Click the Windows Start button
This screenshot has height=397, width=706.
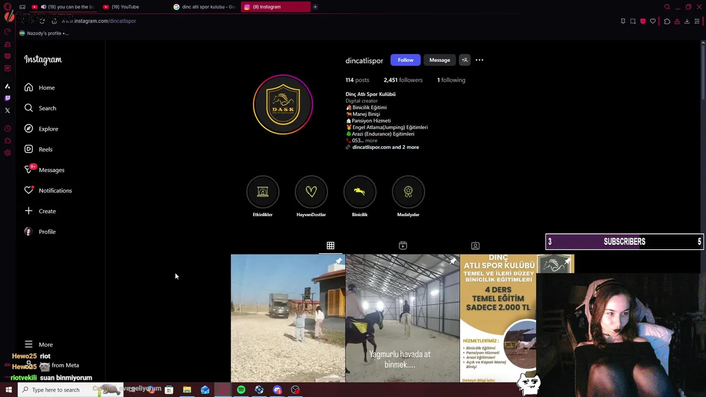8,390
